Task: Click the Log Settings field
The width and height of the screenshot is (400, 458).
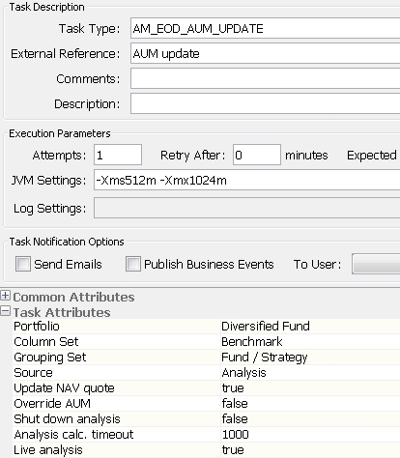Action: 246,208
